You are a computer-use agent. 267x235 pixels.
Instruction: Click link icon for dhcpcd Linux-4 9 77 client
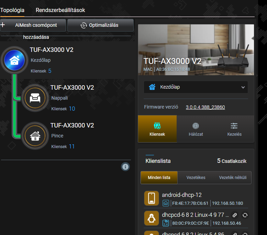coord(235,215)
